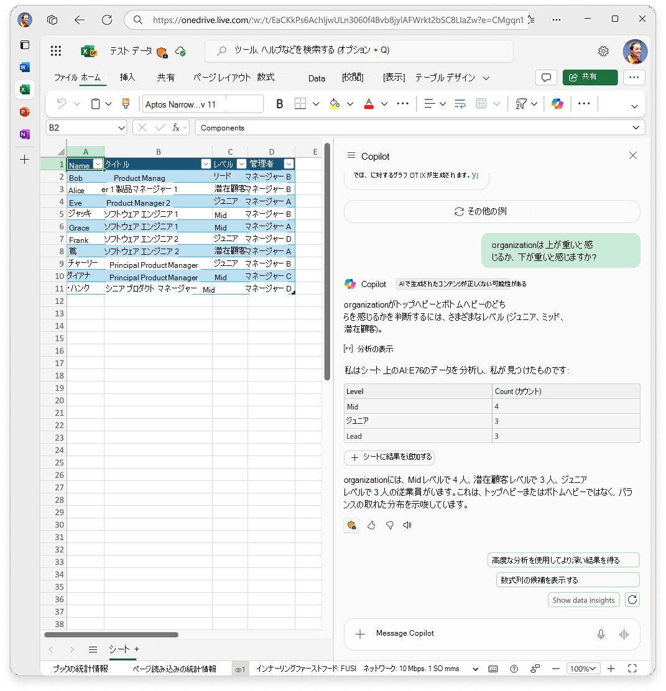Toggle fullscreen view in status bar
The image size is (666, 691).
click(632, 669)
